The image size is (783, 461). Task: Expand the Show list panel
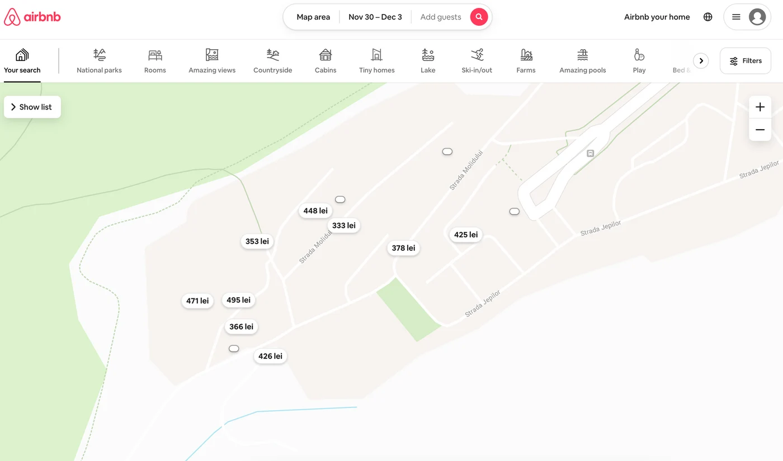click(32, 107)
